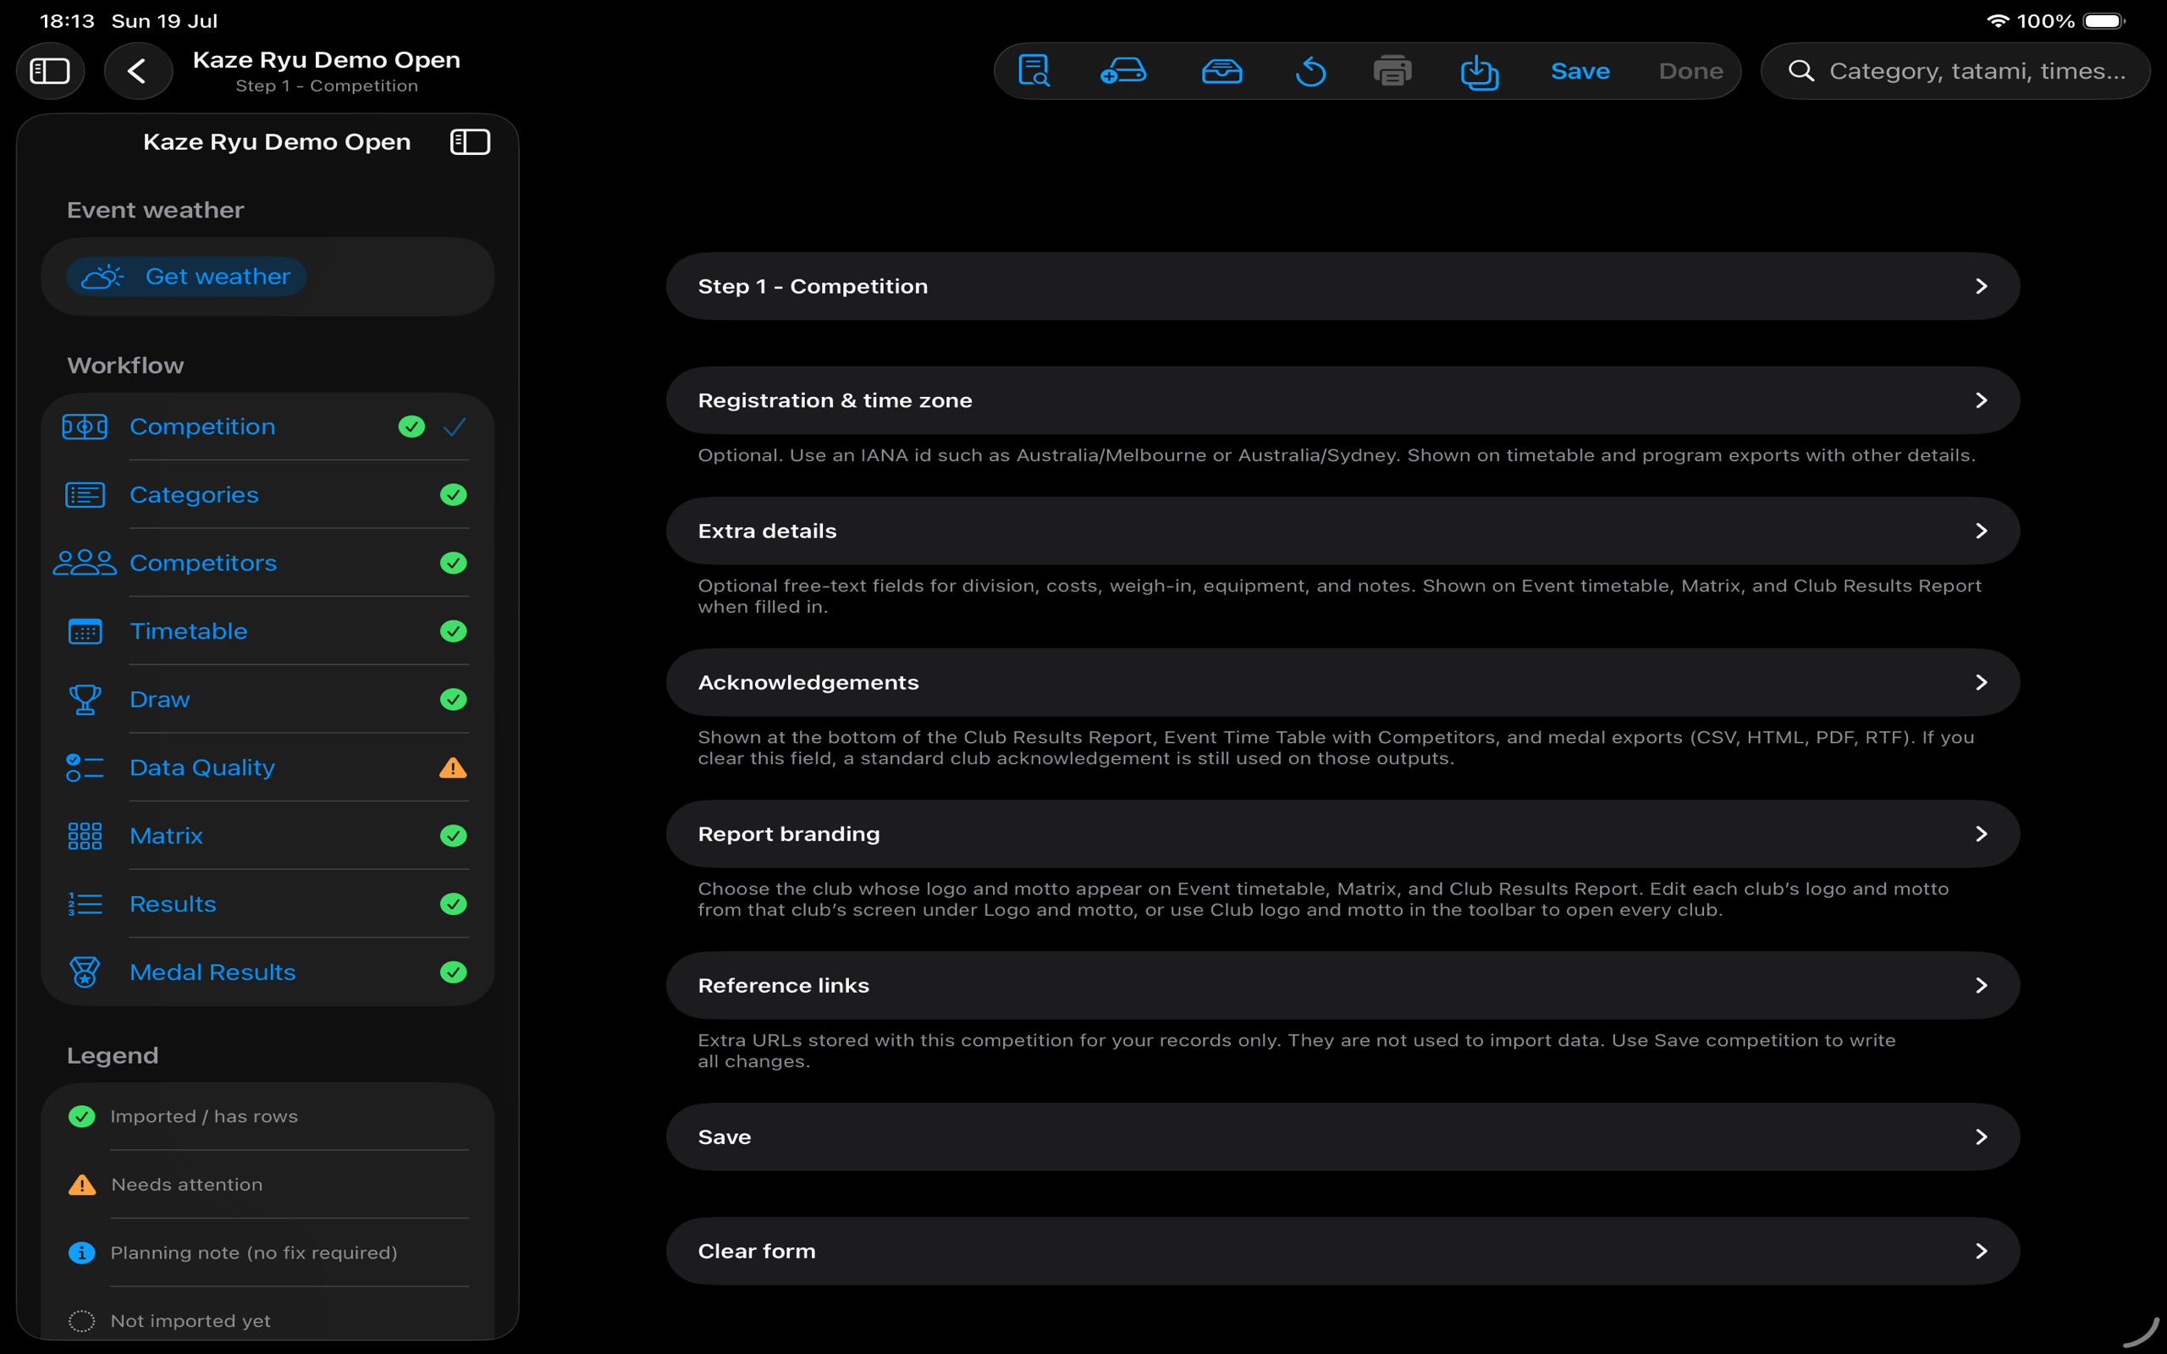
Task: Click the Results numbered list icon
Action: [x=85, y=905]
